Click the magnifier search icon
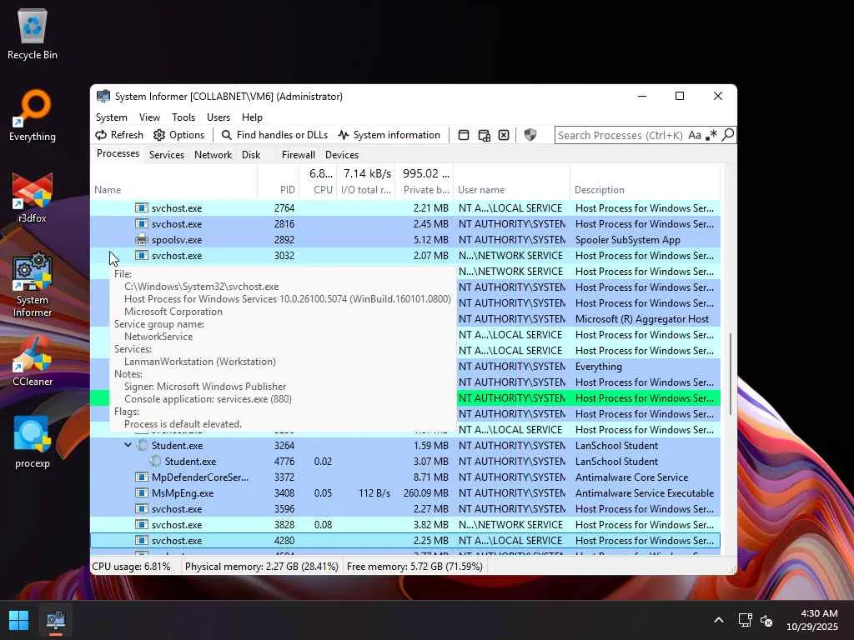The width and height of the screenshot is (854, 640). pos(727,135)
